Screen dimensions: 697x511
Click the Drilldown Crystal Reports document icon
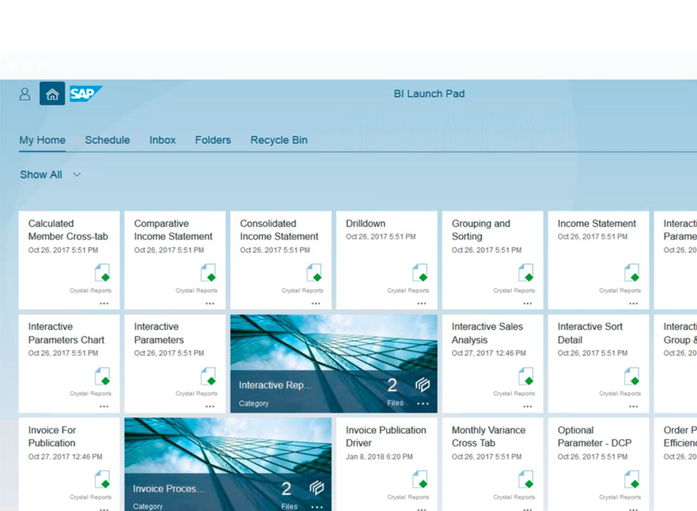pos(420,273)
